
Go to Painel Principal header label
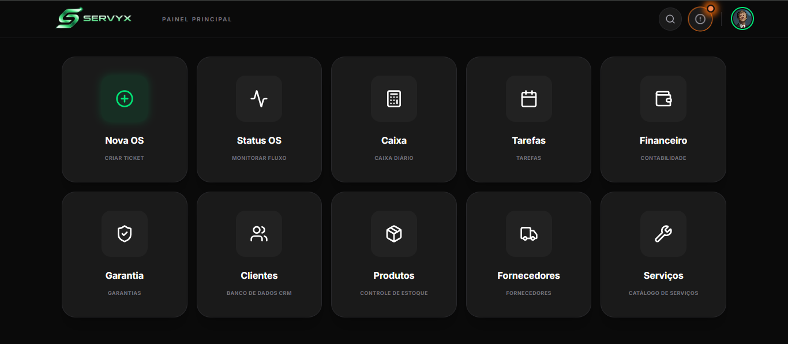tap(197, 19)
